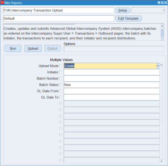Tick the Batch Number multiple values checkbox
Screen dimensions: 168x166
click(x=60, y=78)
